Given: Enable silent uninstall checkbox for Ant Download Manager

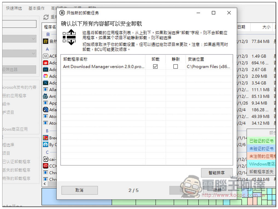Looking at the screenshot, I should (x=175, y=67).
